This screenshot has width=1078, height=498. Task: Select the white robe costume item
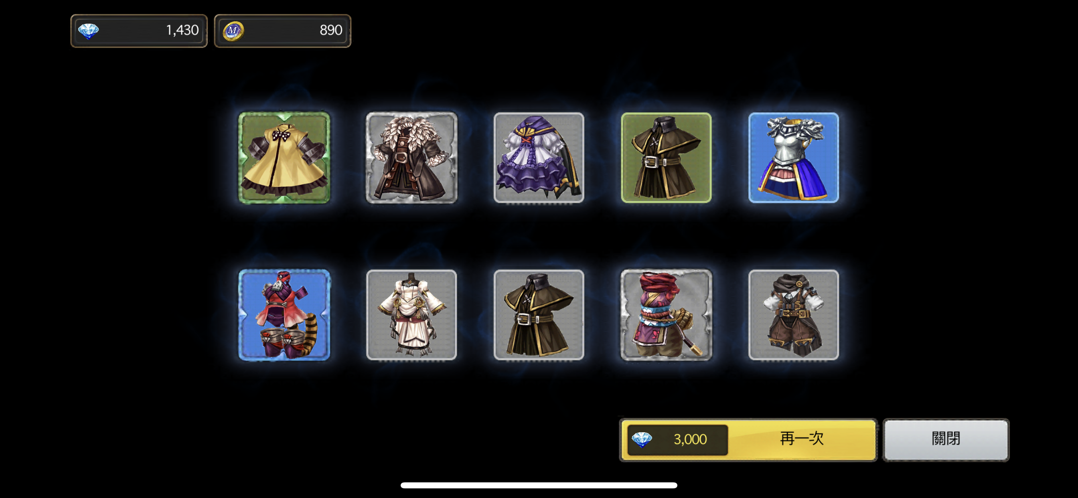point(411,315)
